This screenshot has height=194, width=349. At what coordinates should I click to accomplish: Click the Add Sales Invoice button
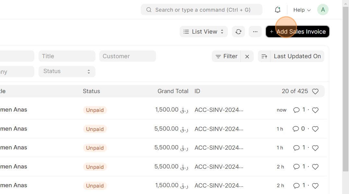[x=297, y=32]
